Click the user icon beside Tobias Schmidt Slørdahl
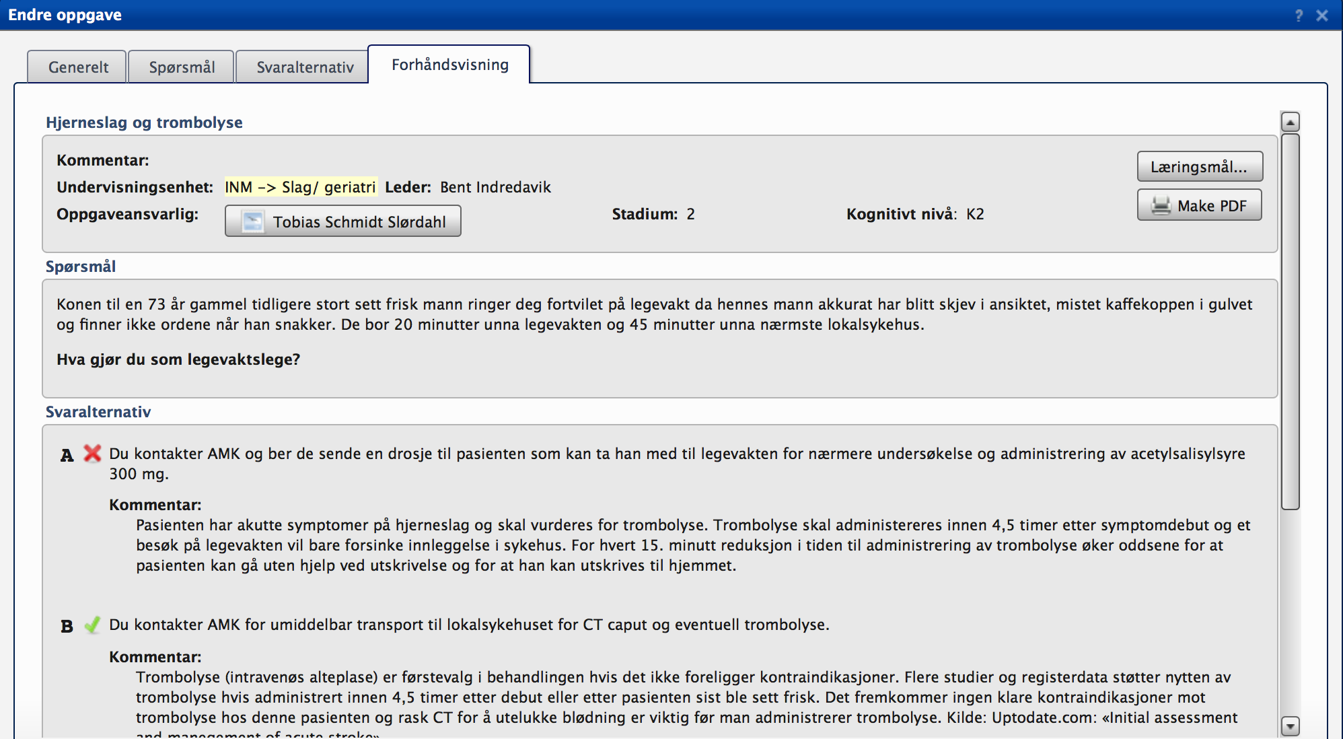Viewport: 1343px width, 739px height. coord(253,221)
